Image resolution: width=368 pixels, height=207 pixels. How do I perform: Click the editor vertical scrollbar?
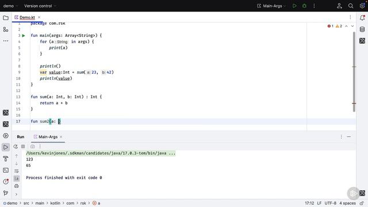354,72
